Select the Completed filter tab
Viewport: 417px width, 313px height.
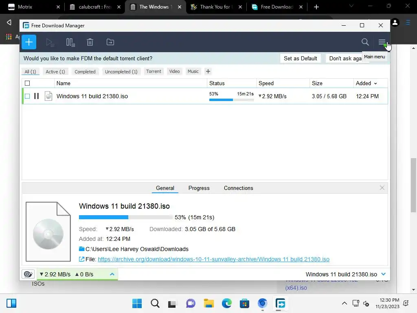85,72
